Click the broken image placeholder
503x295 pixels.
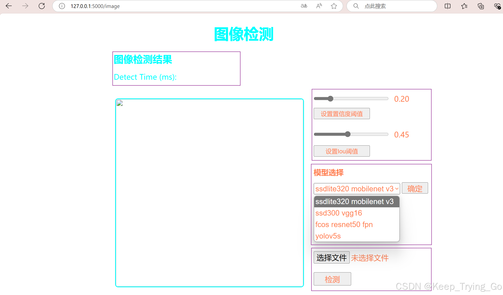tap(120, 103)
